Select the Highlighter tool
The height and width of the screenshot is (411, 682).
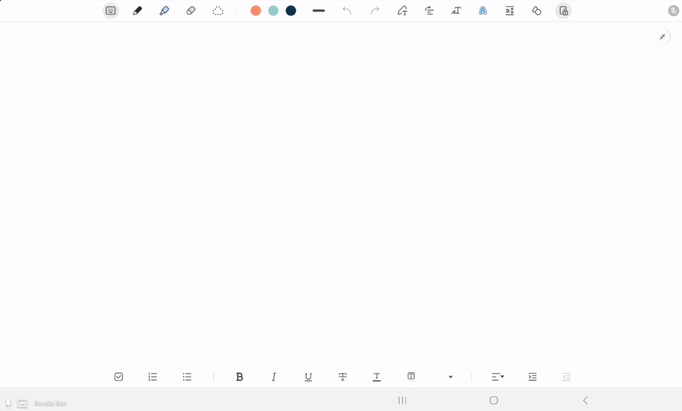point(164,11)
